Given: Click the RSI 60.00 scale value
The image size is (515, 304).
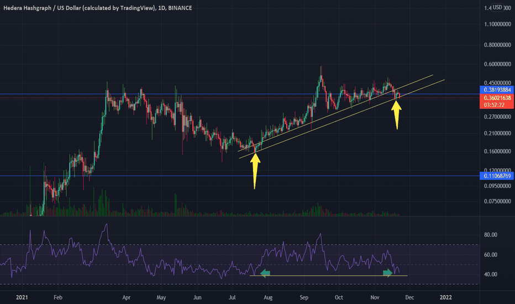Looking at the screenshot, I should (x=490, y=255).
